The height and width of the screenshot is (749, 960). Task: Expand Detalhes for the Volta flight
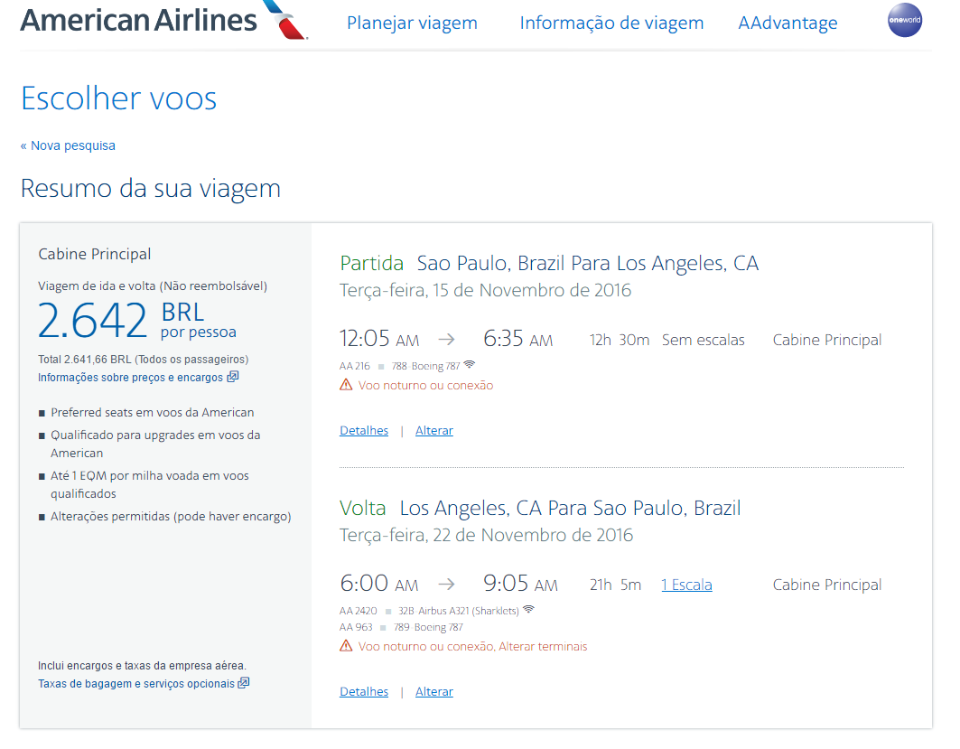(x=364, y=692)
